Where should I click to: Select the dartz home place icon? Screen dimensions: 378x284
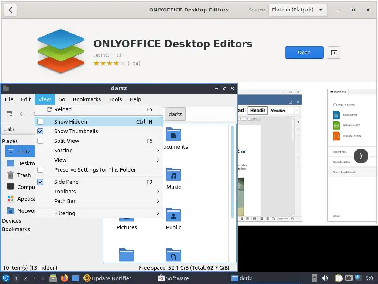click(11, 152)
